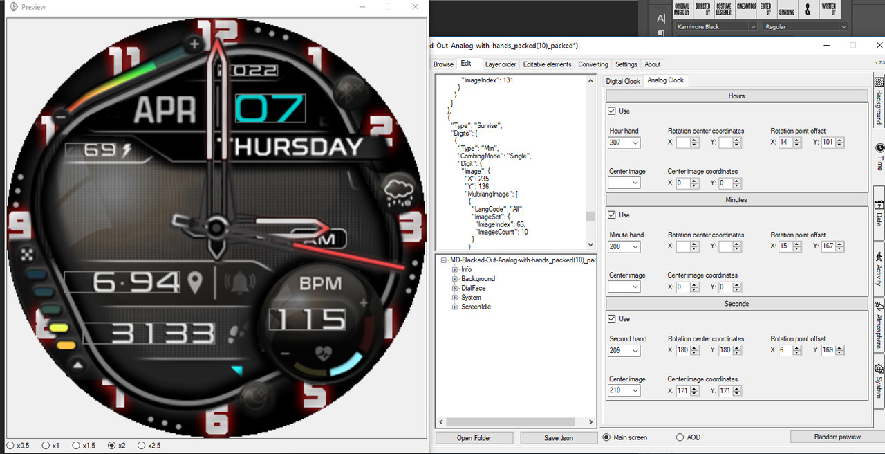Choose the Main screen radio option
The width and height of the screenshot is (885, 454).
point(606,437)
